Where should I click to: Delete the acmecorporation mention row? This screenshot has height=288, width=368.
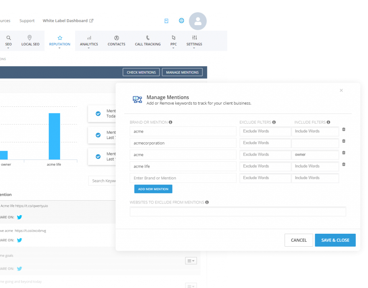click(344, 141)
